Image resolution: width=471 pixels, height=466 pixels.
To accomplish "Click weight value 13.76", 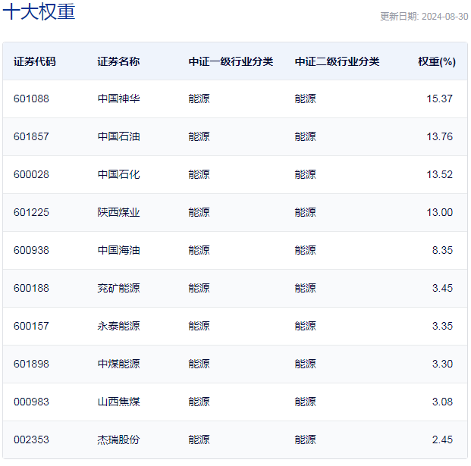I will click(x=439, y=136).
